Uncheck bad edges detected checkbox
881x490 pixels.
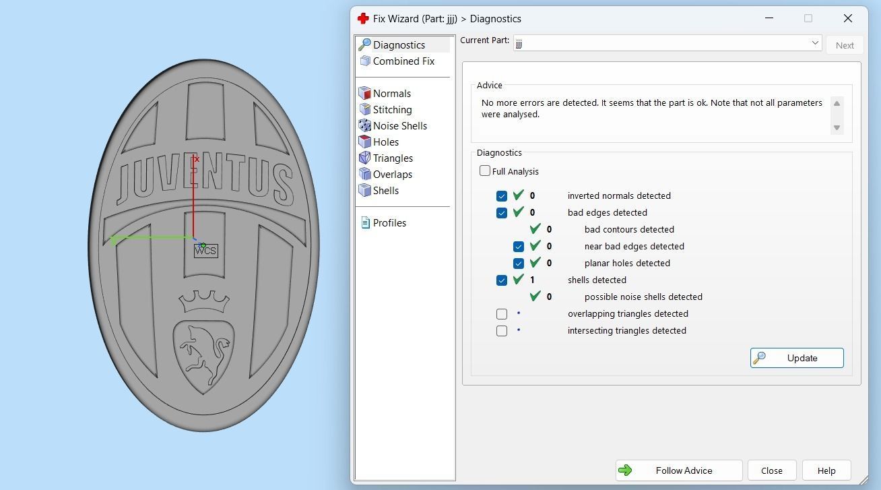(502, 213)
